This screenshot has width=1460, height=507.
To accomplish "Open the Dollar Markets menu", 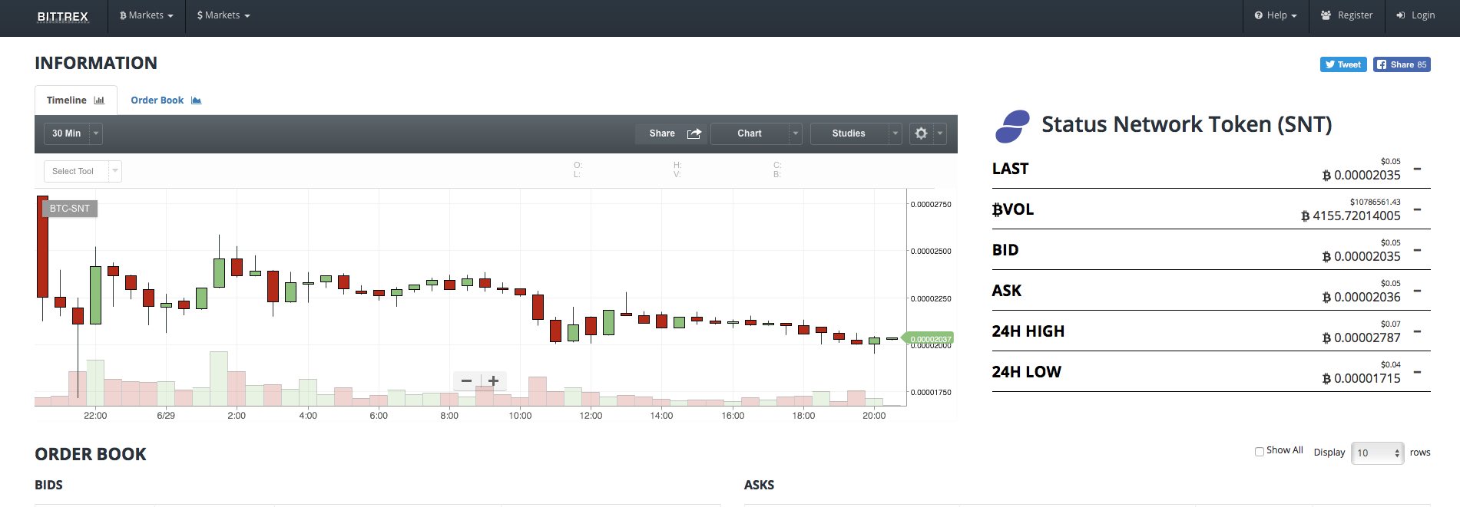I will pyautogui.click(x=223, y=15).
